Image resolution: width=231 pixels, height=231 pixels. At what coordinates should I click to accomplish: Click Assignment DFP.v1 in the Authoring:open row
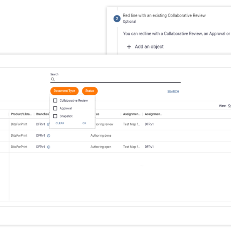point(149,147)
